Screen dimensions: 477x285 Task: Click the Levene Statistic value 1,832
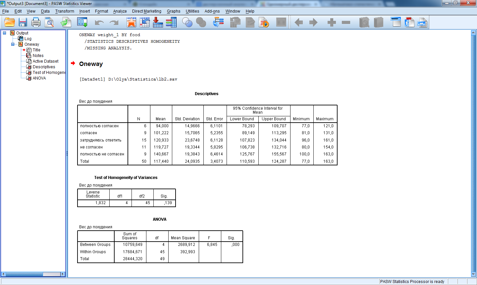(100, 203)
